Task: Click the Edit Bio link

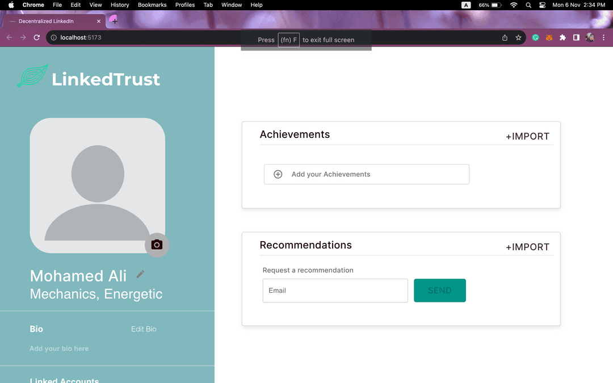Action: tap(144, 329)
